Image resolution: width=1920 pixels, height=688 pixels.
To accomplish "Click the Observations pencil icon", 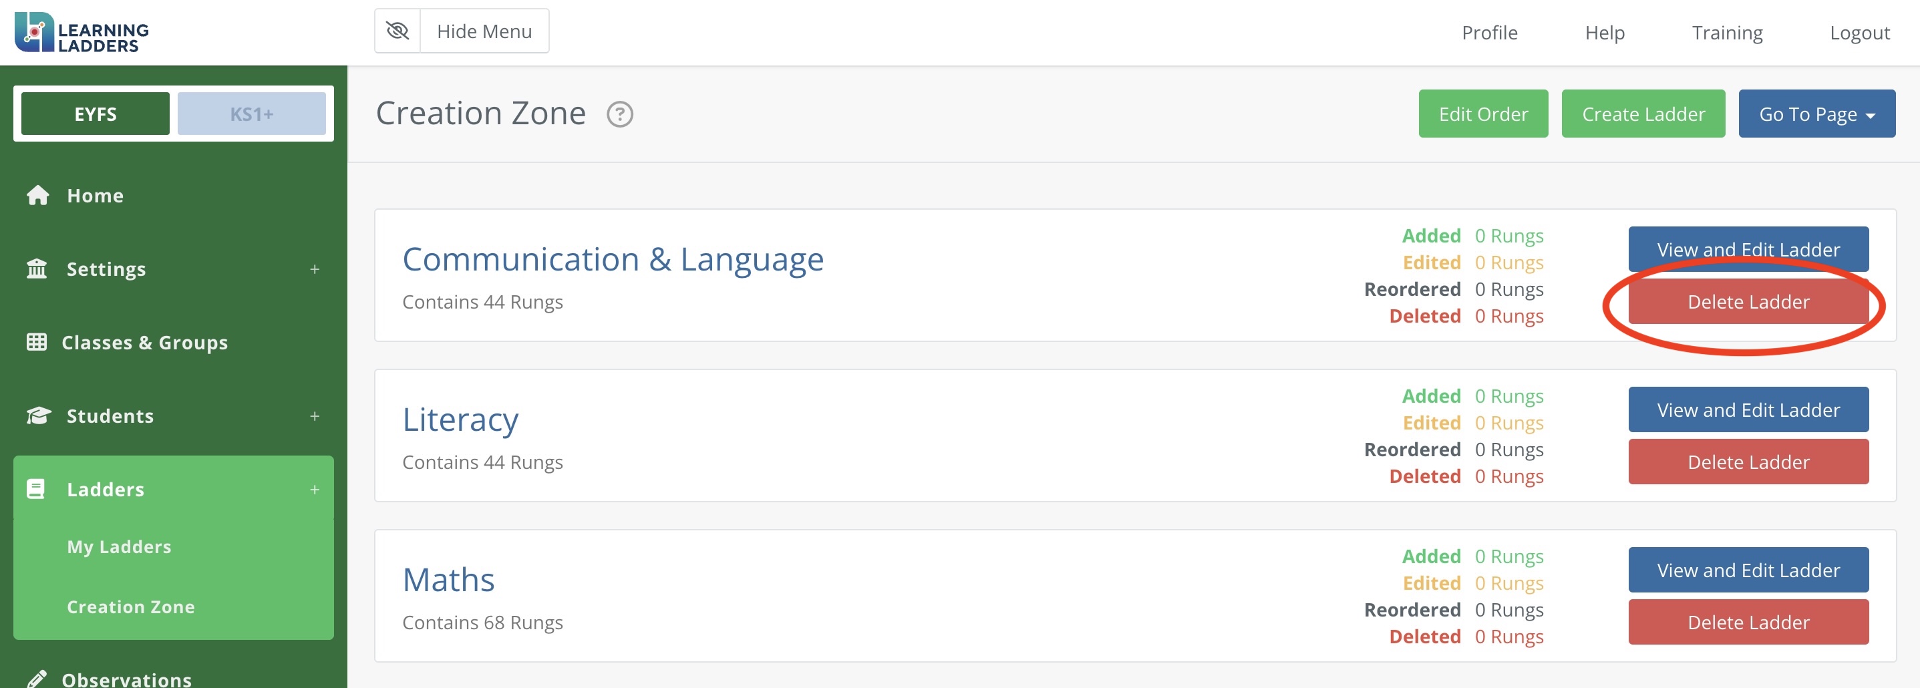I will tap(37, 677).
